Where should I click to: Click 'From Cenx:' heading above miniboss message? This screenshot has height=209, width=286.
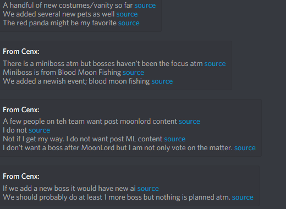[21, 52]
